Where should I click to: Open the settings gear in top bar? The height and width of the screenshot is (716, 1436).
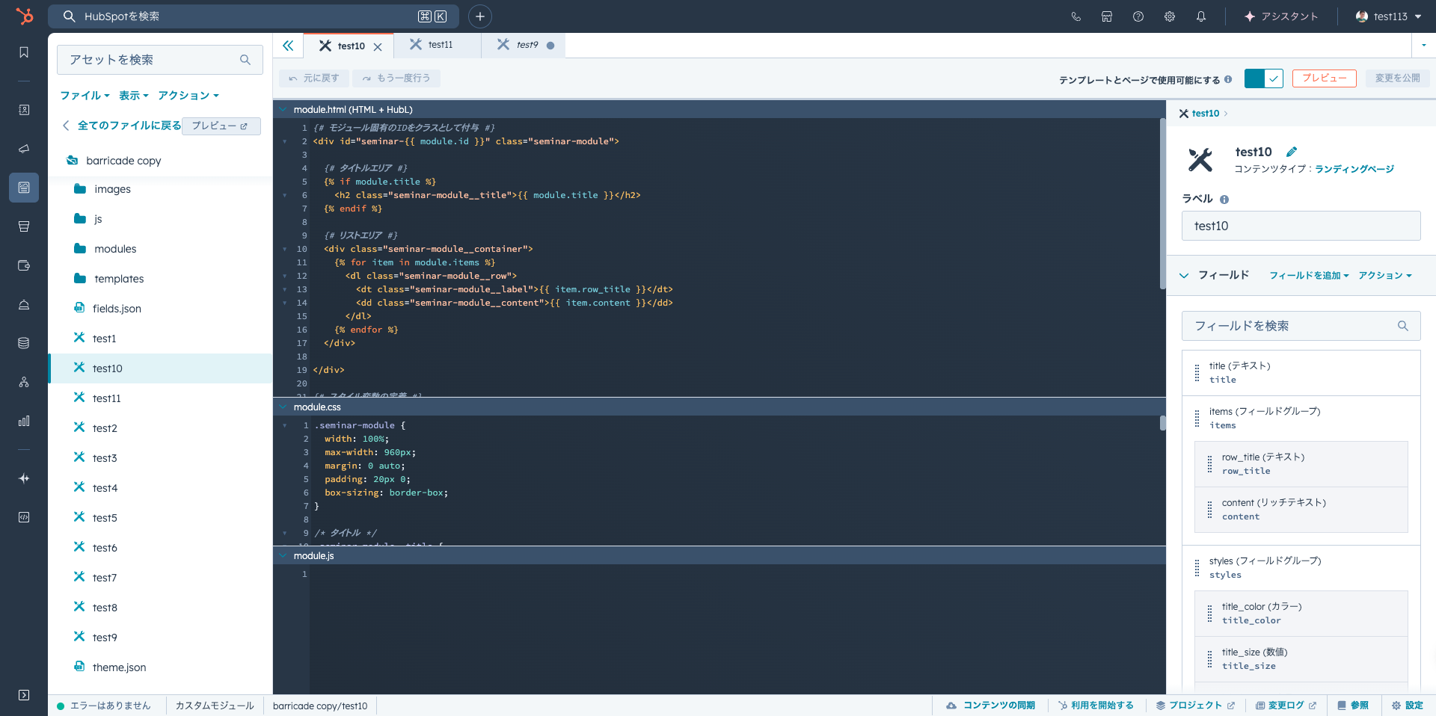pyautogui.click(x=1169, y=16)
